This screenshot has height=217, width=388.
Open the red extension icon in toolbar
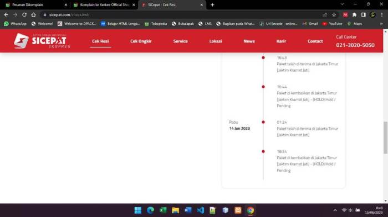click(x=345, y=15)
